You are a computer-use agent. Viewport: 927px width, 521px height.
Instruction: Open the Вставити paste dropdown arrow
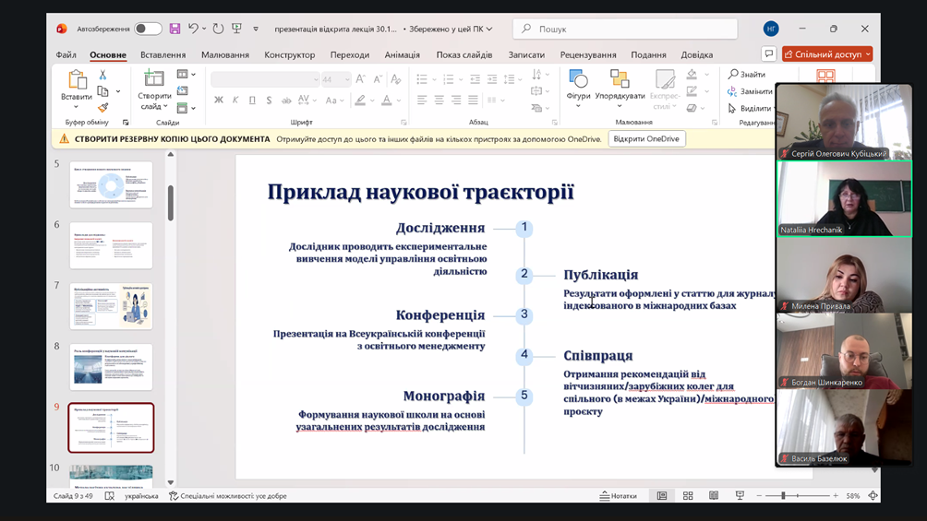[77, 107]
